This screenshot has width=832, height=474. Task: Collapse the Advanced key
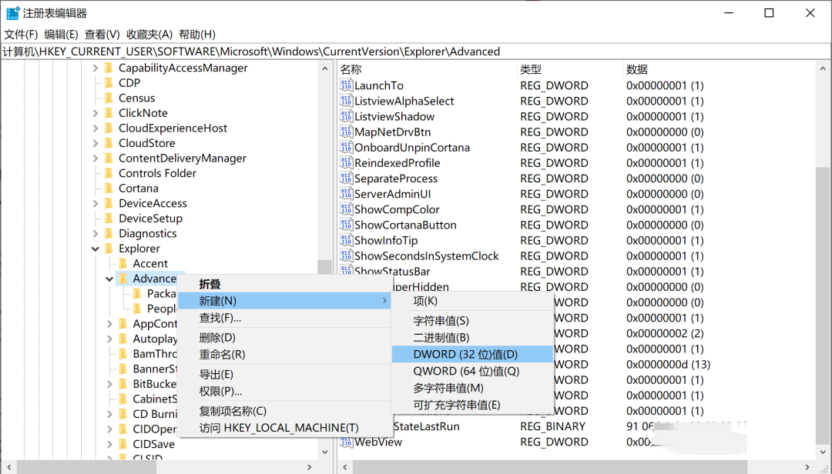[x=109, y=279]
